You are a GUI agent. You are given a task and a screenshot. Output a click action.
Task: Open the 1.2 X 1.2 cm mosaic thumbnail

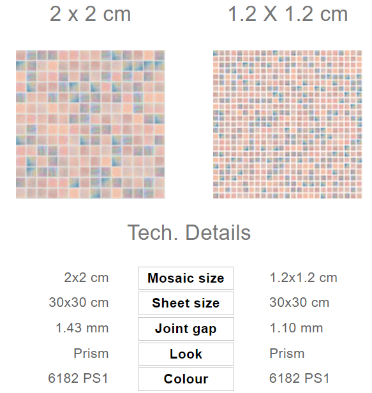pos(288,124)
